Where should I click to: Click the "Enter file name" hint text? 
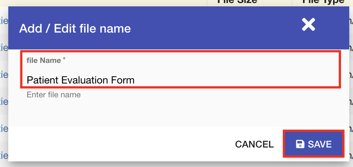pyautogui.click(x=54, y=95)
